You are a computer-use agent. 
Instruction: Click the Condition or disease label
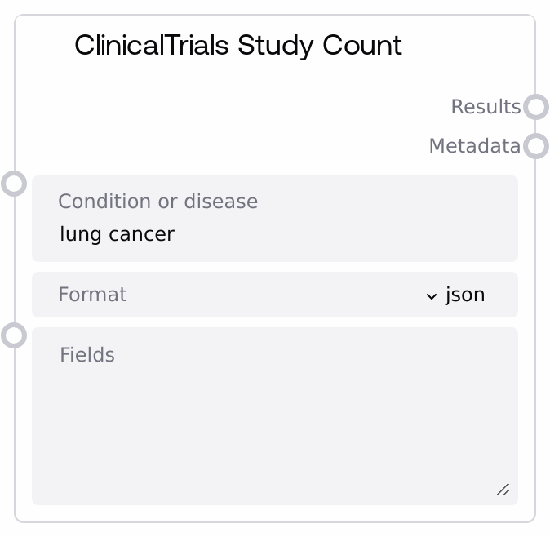158,202
